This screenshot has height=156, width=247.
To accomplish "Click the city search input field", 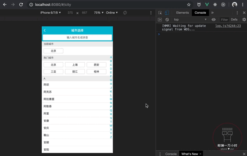I will click(77, 37).
